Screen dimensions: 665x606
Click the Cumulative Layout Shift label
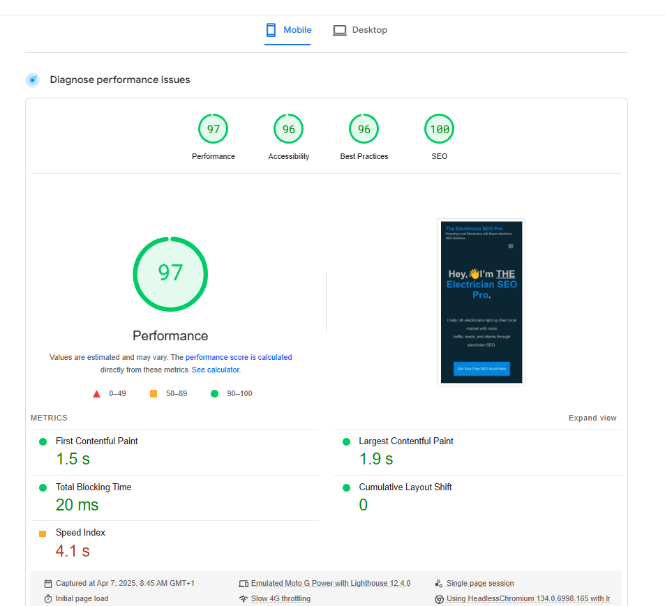pos(405,487)
